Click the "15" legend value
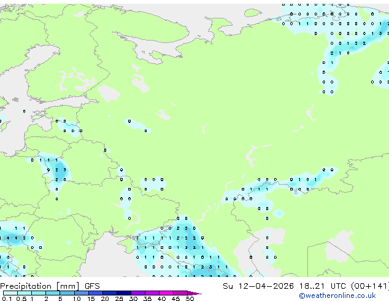Viewport: 389px width, 301px height. (x=91, y=299)
